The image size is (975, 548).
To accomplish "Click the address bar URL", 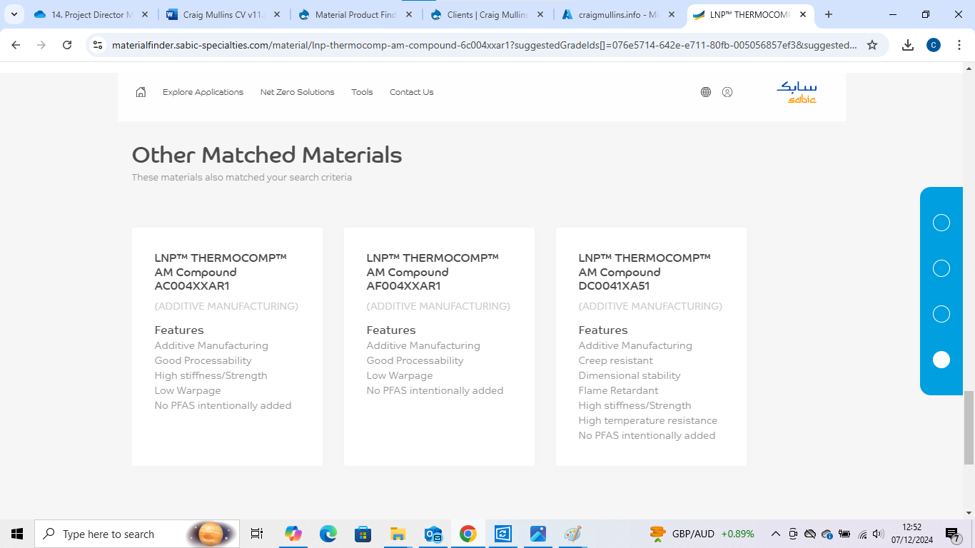I will [484, 45].
